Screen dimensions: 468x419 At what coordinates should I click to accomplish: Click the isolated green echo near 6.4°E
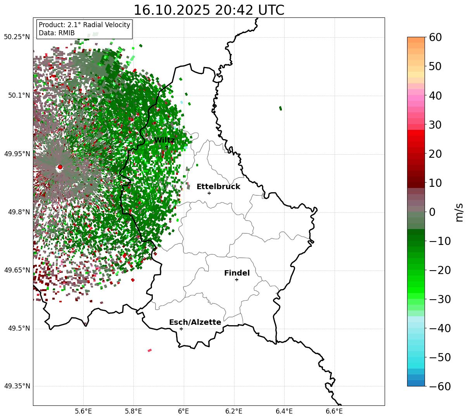[x=280, y=108]
